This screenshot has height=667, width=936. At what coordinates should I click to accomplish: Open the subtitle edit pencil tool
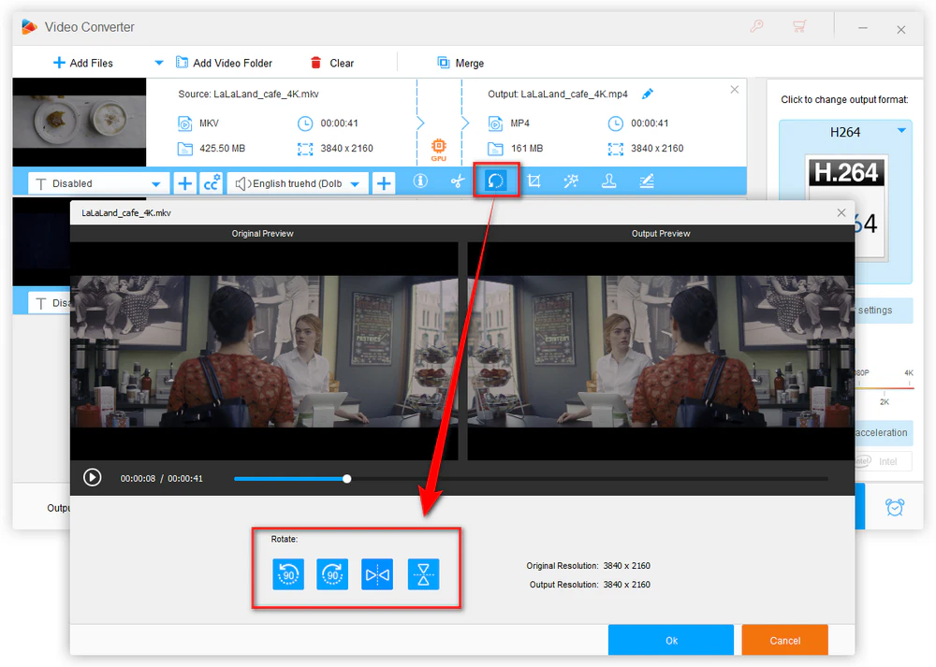click(647, 181)
